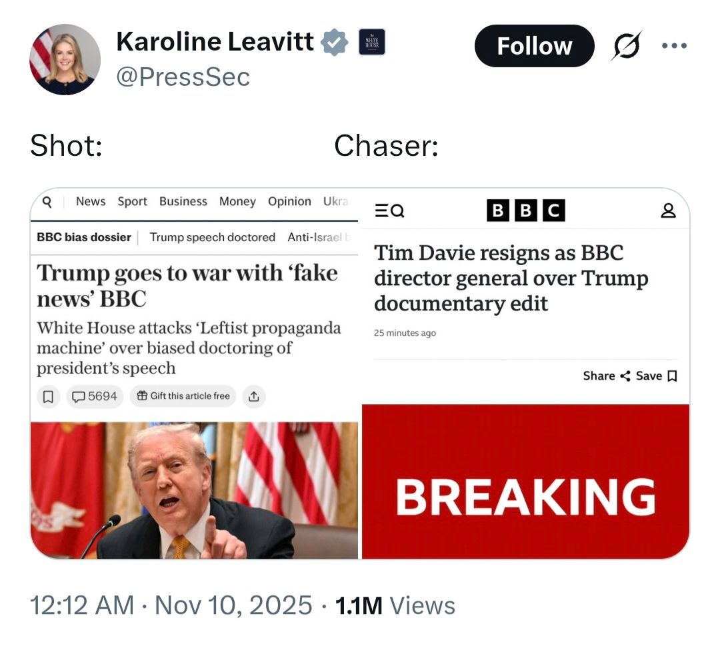This screenshot has width=720, height=650.
Task: Open the Business section tab
Action: [183, 201]
